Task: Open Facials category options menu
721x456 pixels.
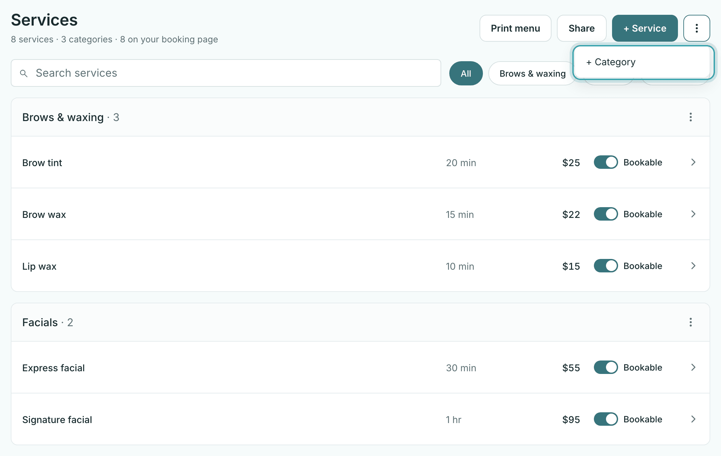Action: click(x=690, y=322)
